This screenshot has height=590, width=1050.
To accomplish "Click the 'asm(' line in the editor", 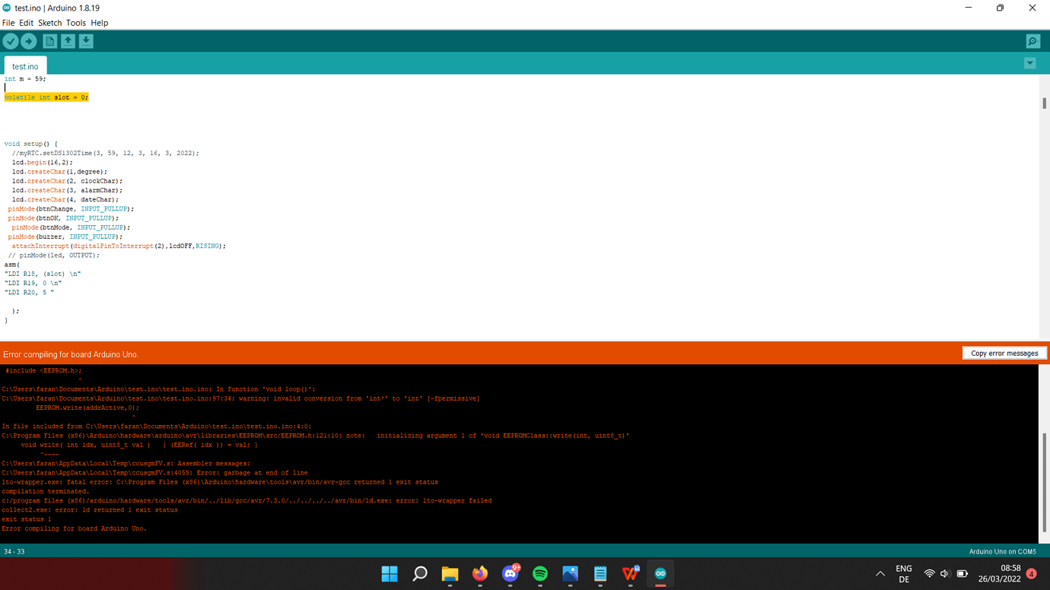I will [12, 265].
